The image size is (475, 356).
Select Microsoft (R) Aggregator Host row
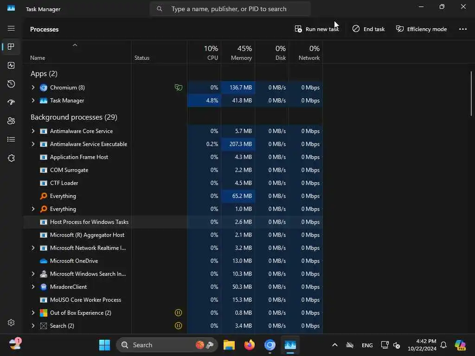pos(173,235)
